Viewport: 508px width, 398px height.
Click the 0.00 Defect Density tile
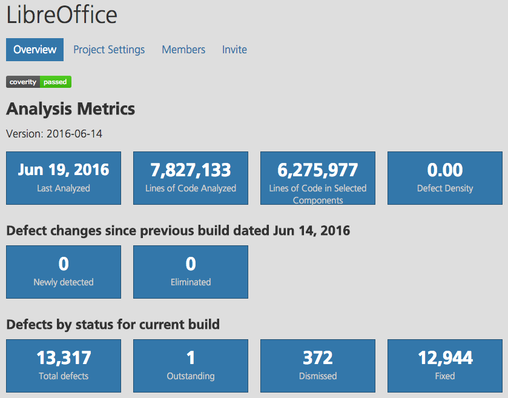tap(445, 178)
